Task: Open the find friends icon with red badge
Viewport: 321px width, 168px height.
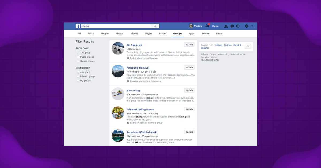Action: pos(207,26)
